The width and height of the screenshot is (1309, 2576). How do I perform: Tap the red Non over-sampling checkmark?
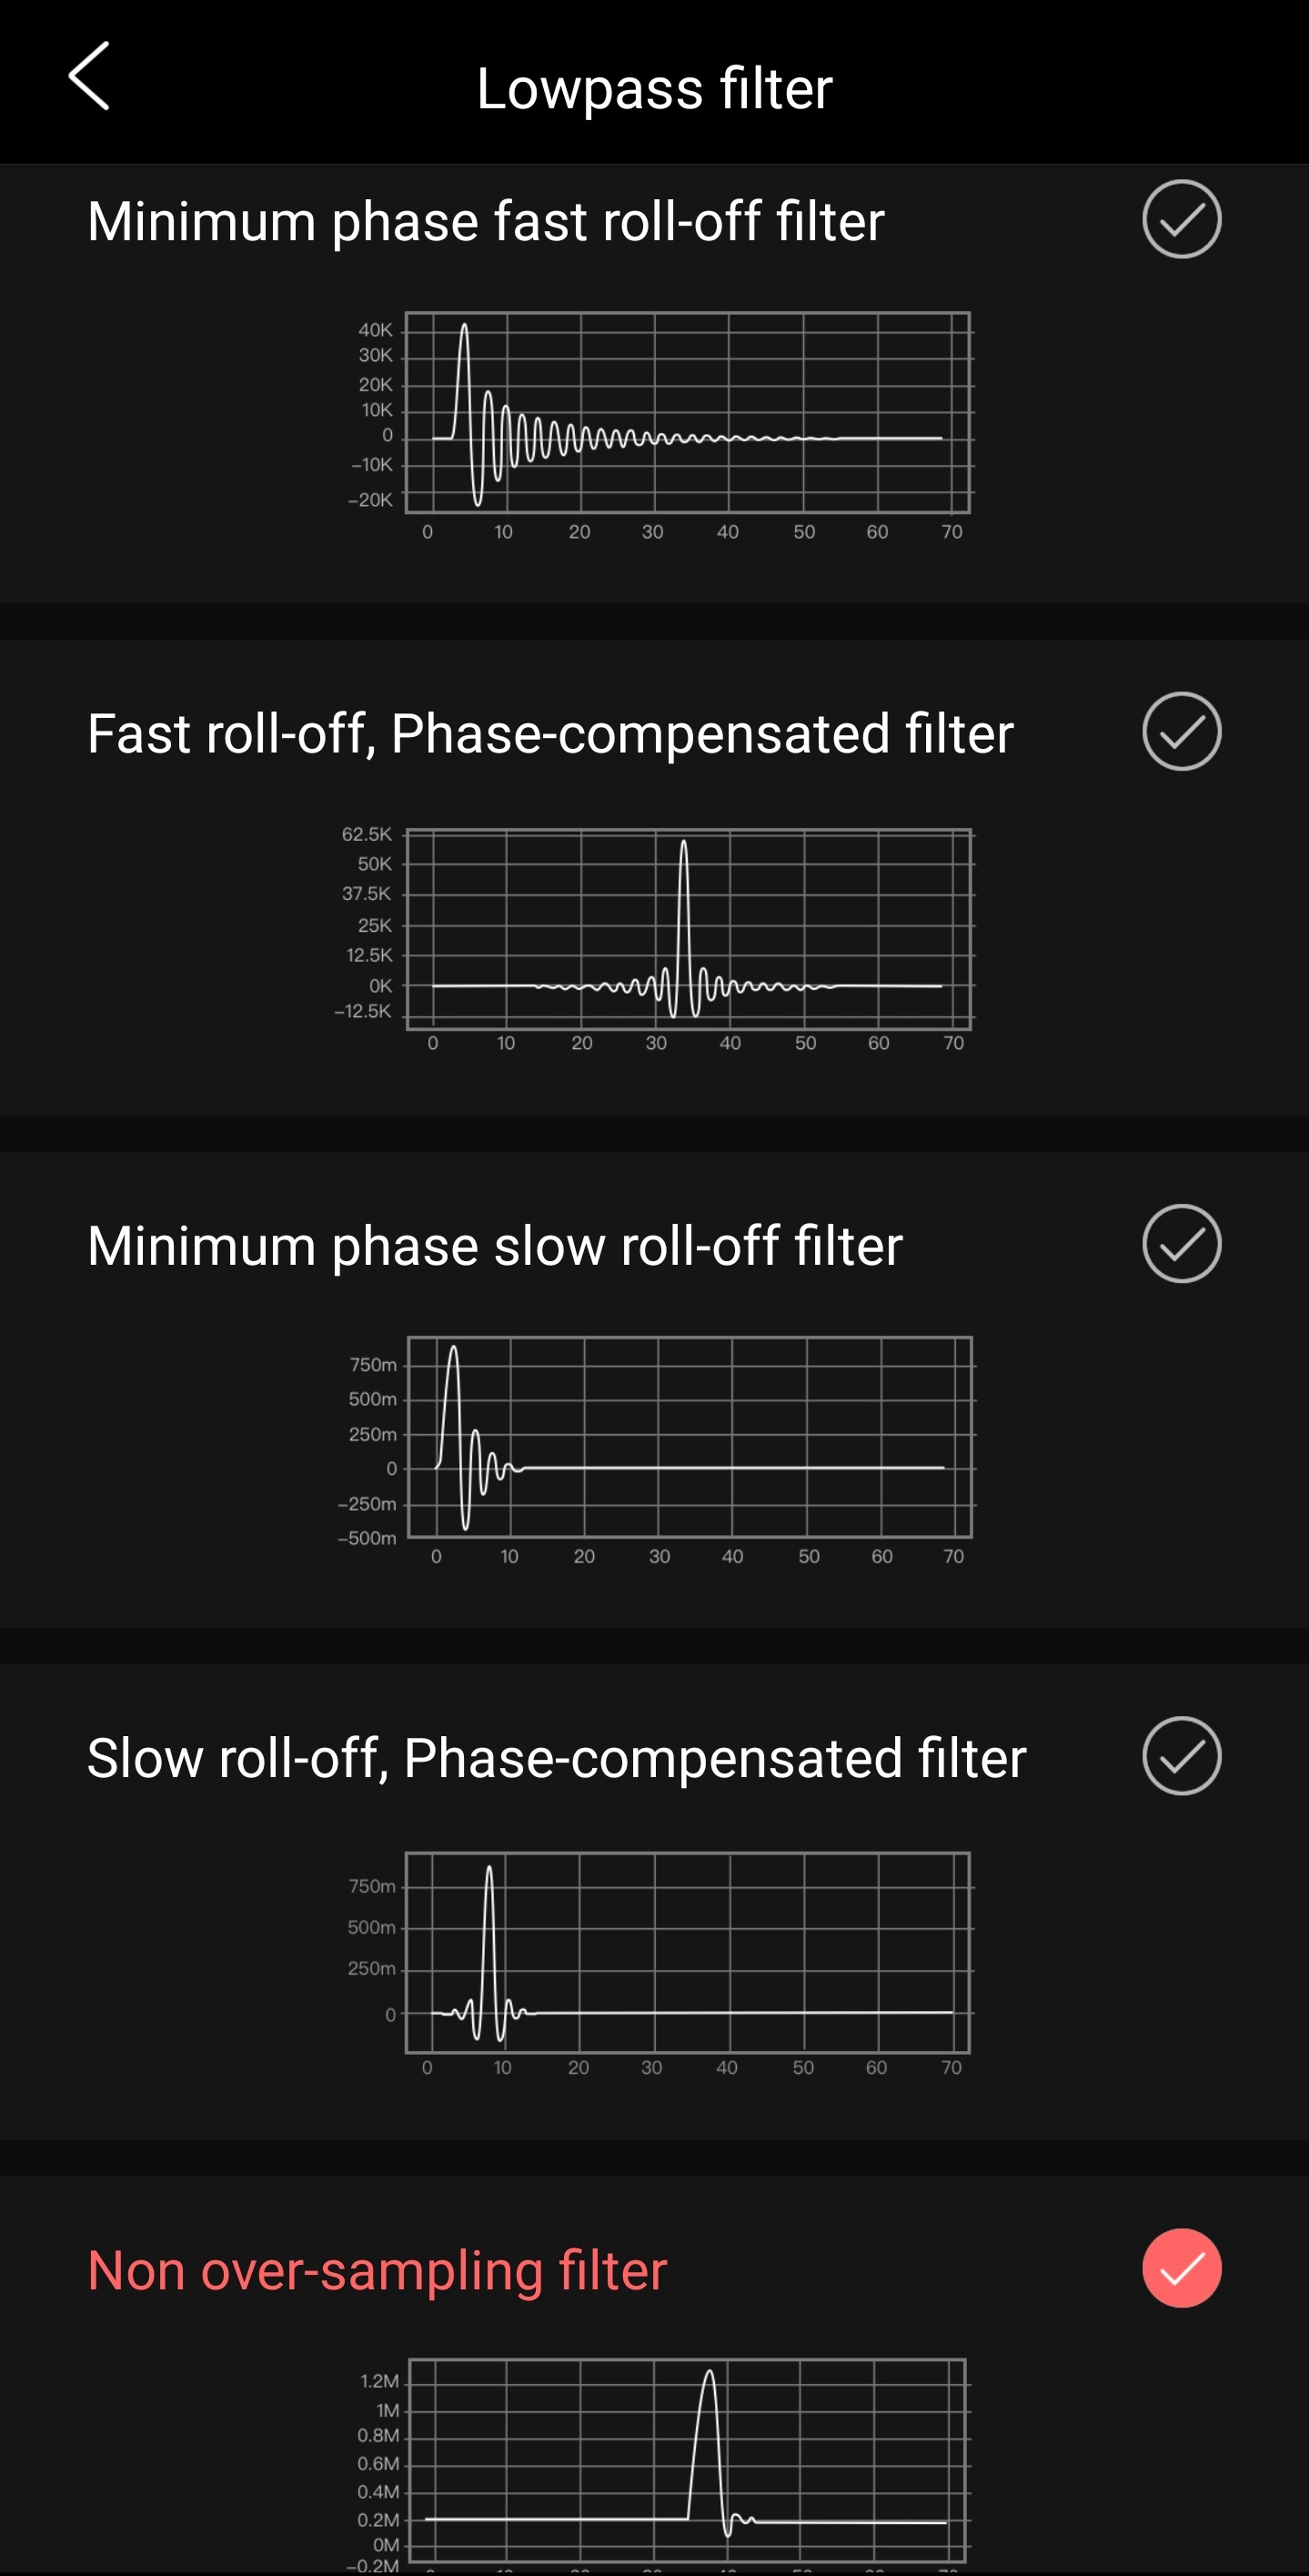point(1181,2268)
